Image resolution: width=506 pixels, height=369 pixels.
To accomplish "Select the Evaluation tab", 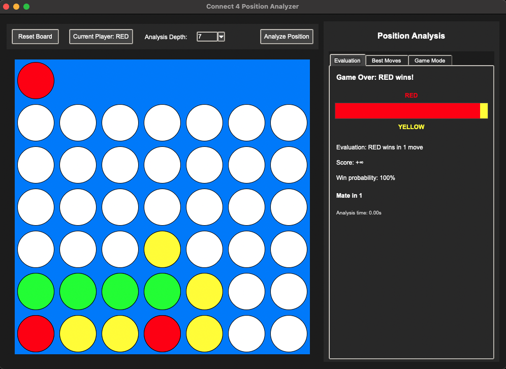I will pyautogui.click(x=347, y=60).
